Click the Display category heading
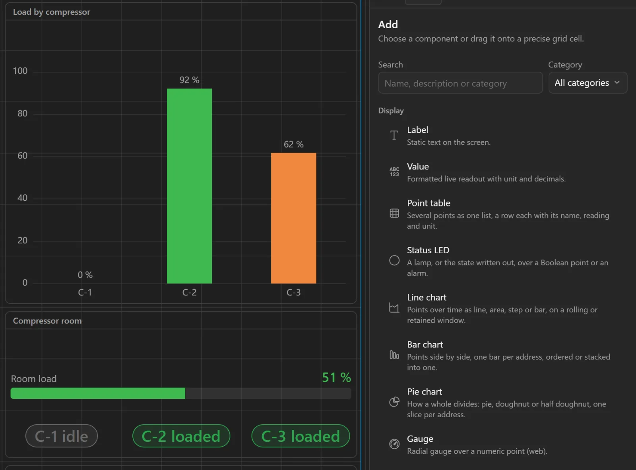The height and width of the screenshot is (470, 636). point(391,111)
